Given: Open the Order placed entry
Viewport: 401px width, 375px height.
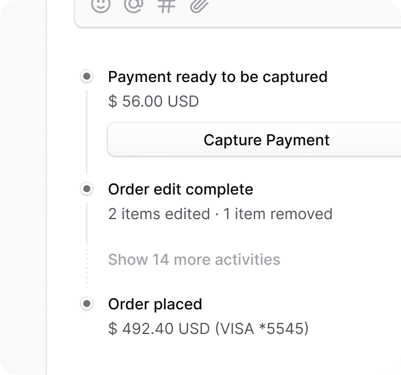Looking at the screenshot, I should (x=155, y=304).
